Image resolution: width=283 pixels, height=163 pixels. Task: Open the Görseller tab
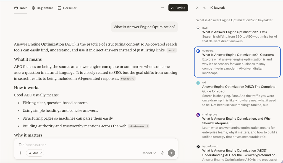click(x=67, y=8)
